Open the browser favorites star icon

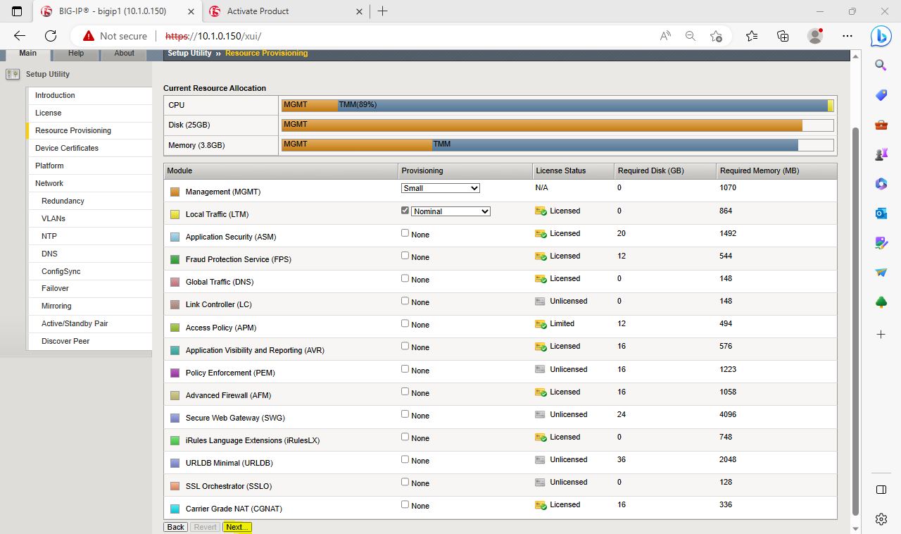[752, 36]
